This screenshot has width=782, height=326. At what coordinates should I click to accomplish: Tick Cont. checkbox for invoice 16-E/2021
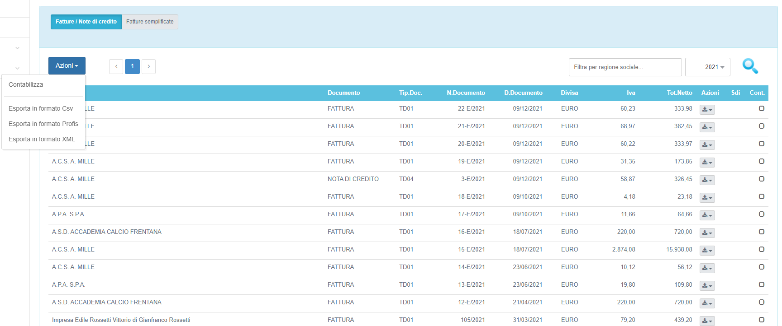[x=762, y=232]
